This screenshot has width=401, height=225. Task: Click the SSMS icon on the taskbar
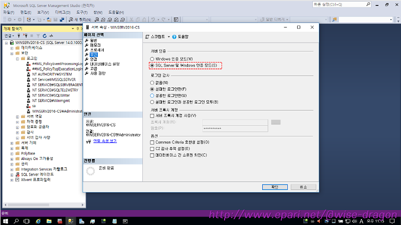(71, 221)
